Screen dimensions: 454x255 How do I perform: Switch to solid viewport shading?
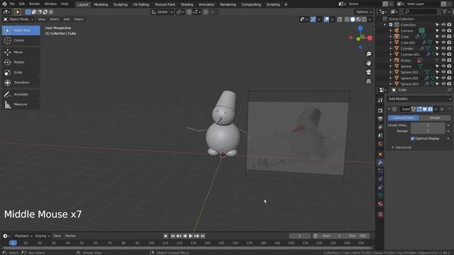(x=353, y=19)
